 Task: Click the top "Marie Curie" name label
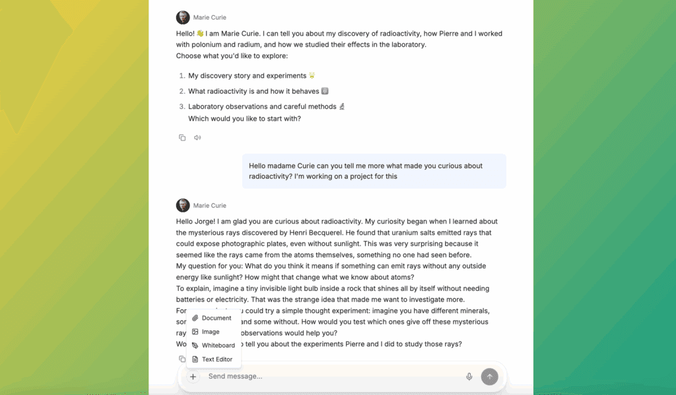pyautogui.click(x=209, y=18)
